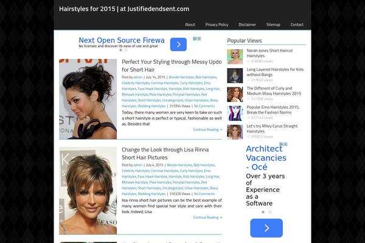Open Uncategorized category in the Messy Updo post
This screenshot has height=243, width=365.
coord(173,100)
